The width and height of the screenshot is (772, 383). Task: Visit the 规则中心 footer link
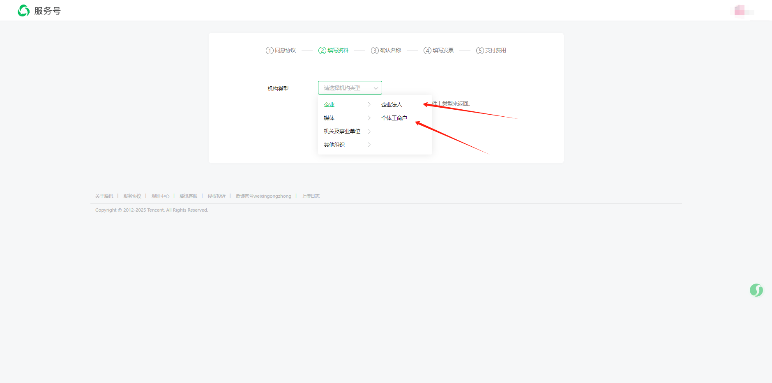(x=160, y=196)
